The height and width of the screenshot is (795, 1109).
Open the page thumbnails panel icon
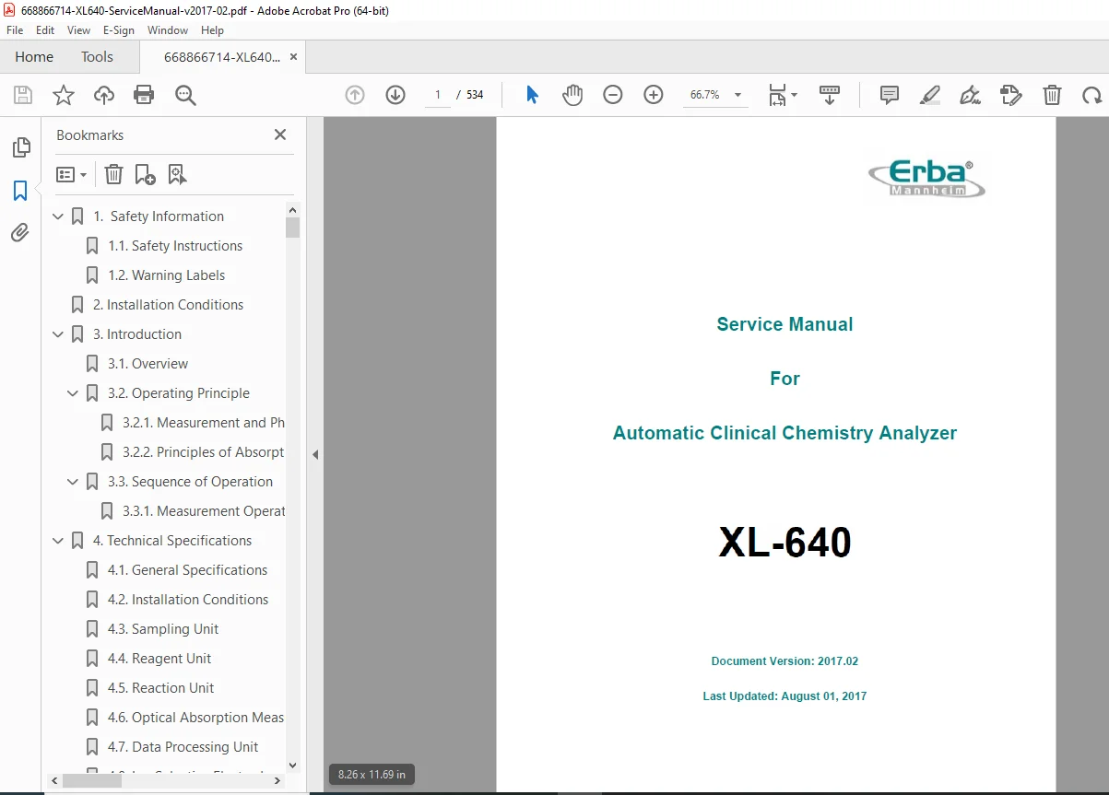[20, 147]
